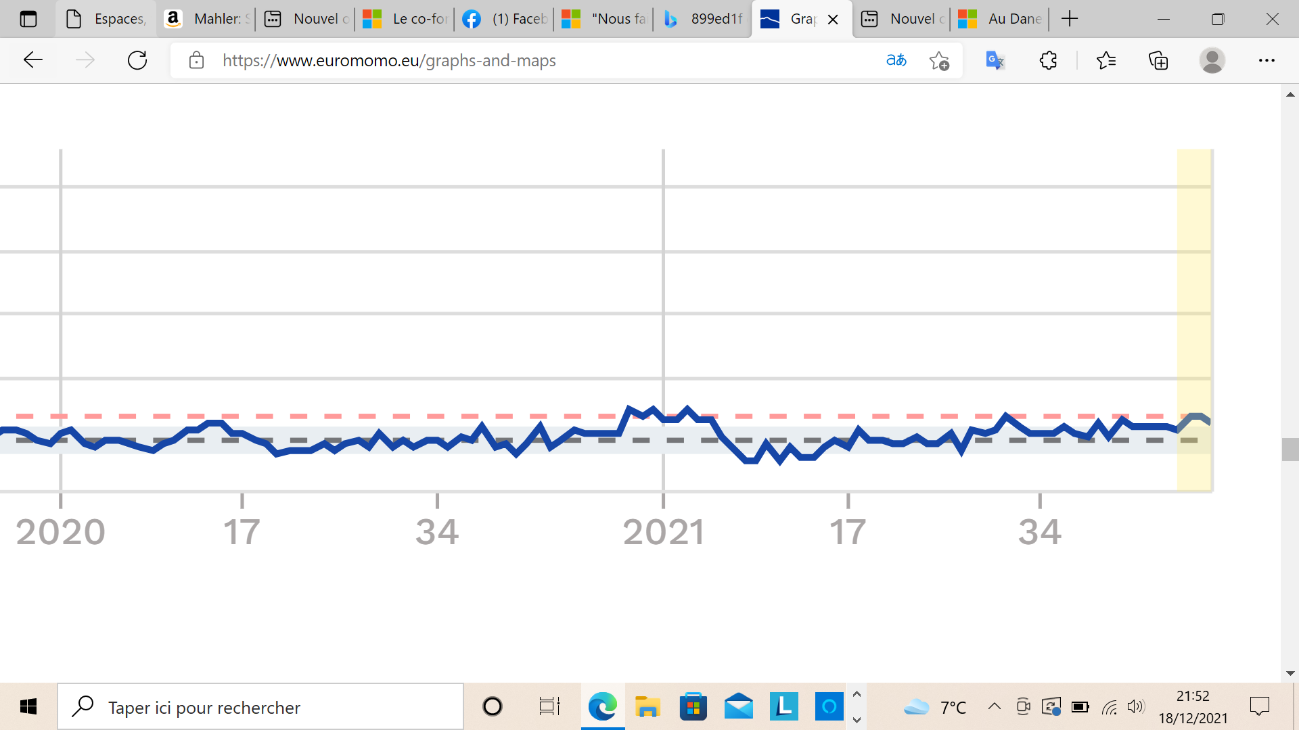Refresh the euromomo page

[137, 60]
